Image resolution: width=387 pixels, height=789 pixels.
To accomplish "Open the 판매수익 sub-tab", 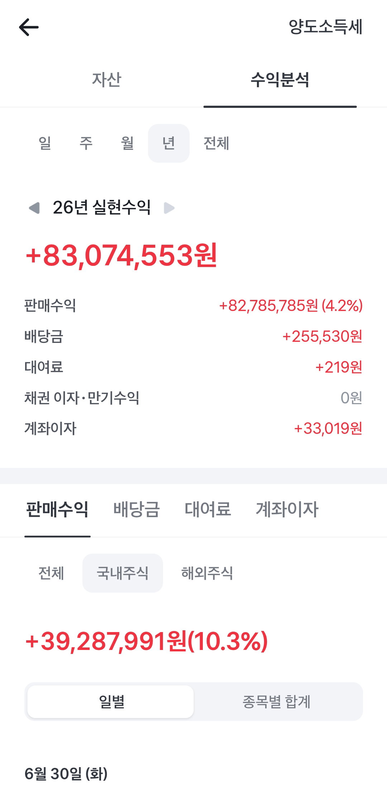I will coord(57,509).
